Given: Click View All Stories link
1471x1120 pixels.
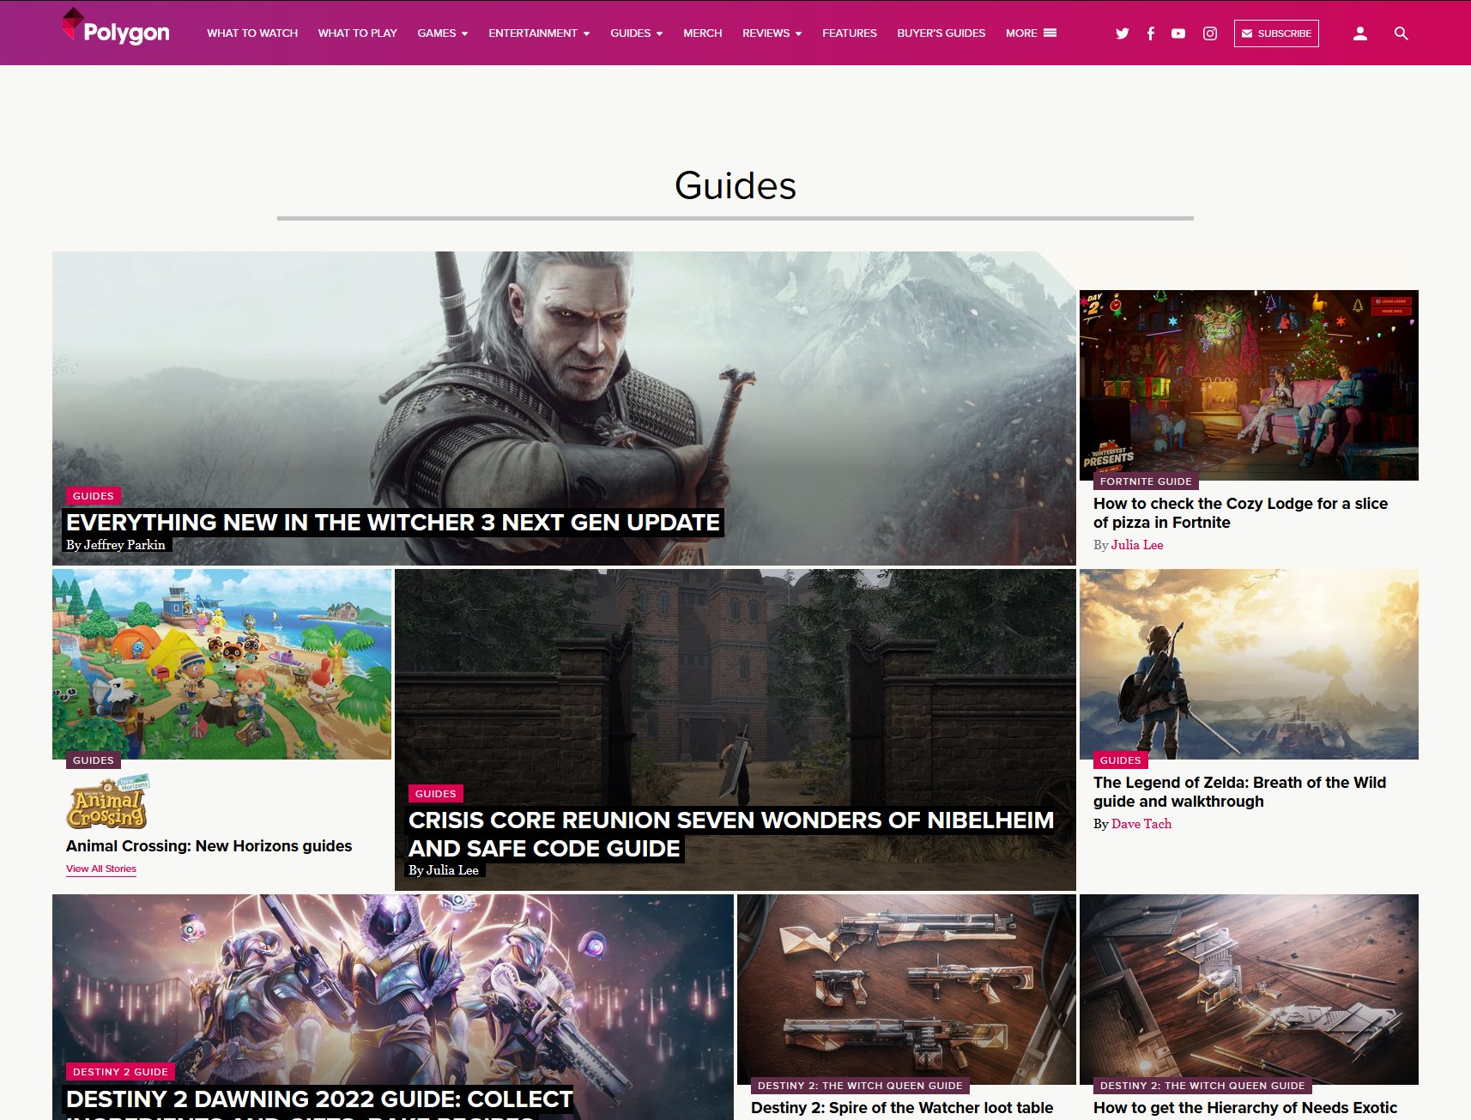Looking at the screenshot, I should click(101, 869).
